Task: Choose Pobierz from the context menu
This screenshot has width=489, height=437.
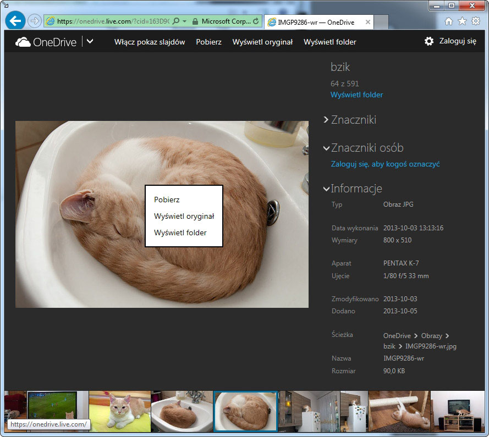Action: tap(167, 200)
